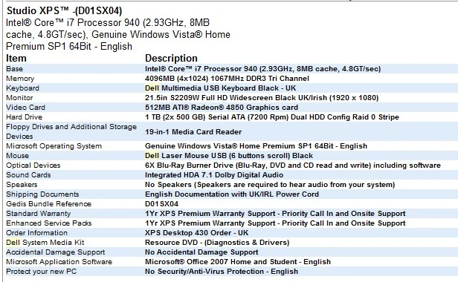Select the Enhanced Service Packs warranty description

coord(275,223)
